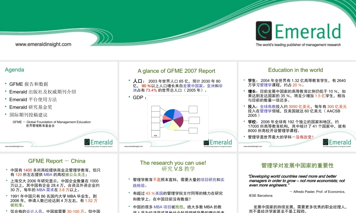Click the Emerald logo on the Agenda slide
Viewport: 356px width, 213px height.
[x=98, y=142]
